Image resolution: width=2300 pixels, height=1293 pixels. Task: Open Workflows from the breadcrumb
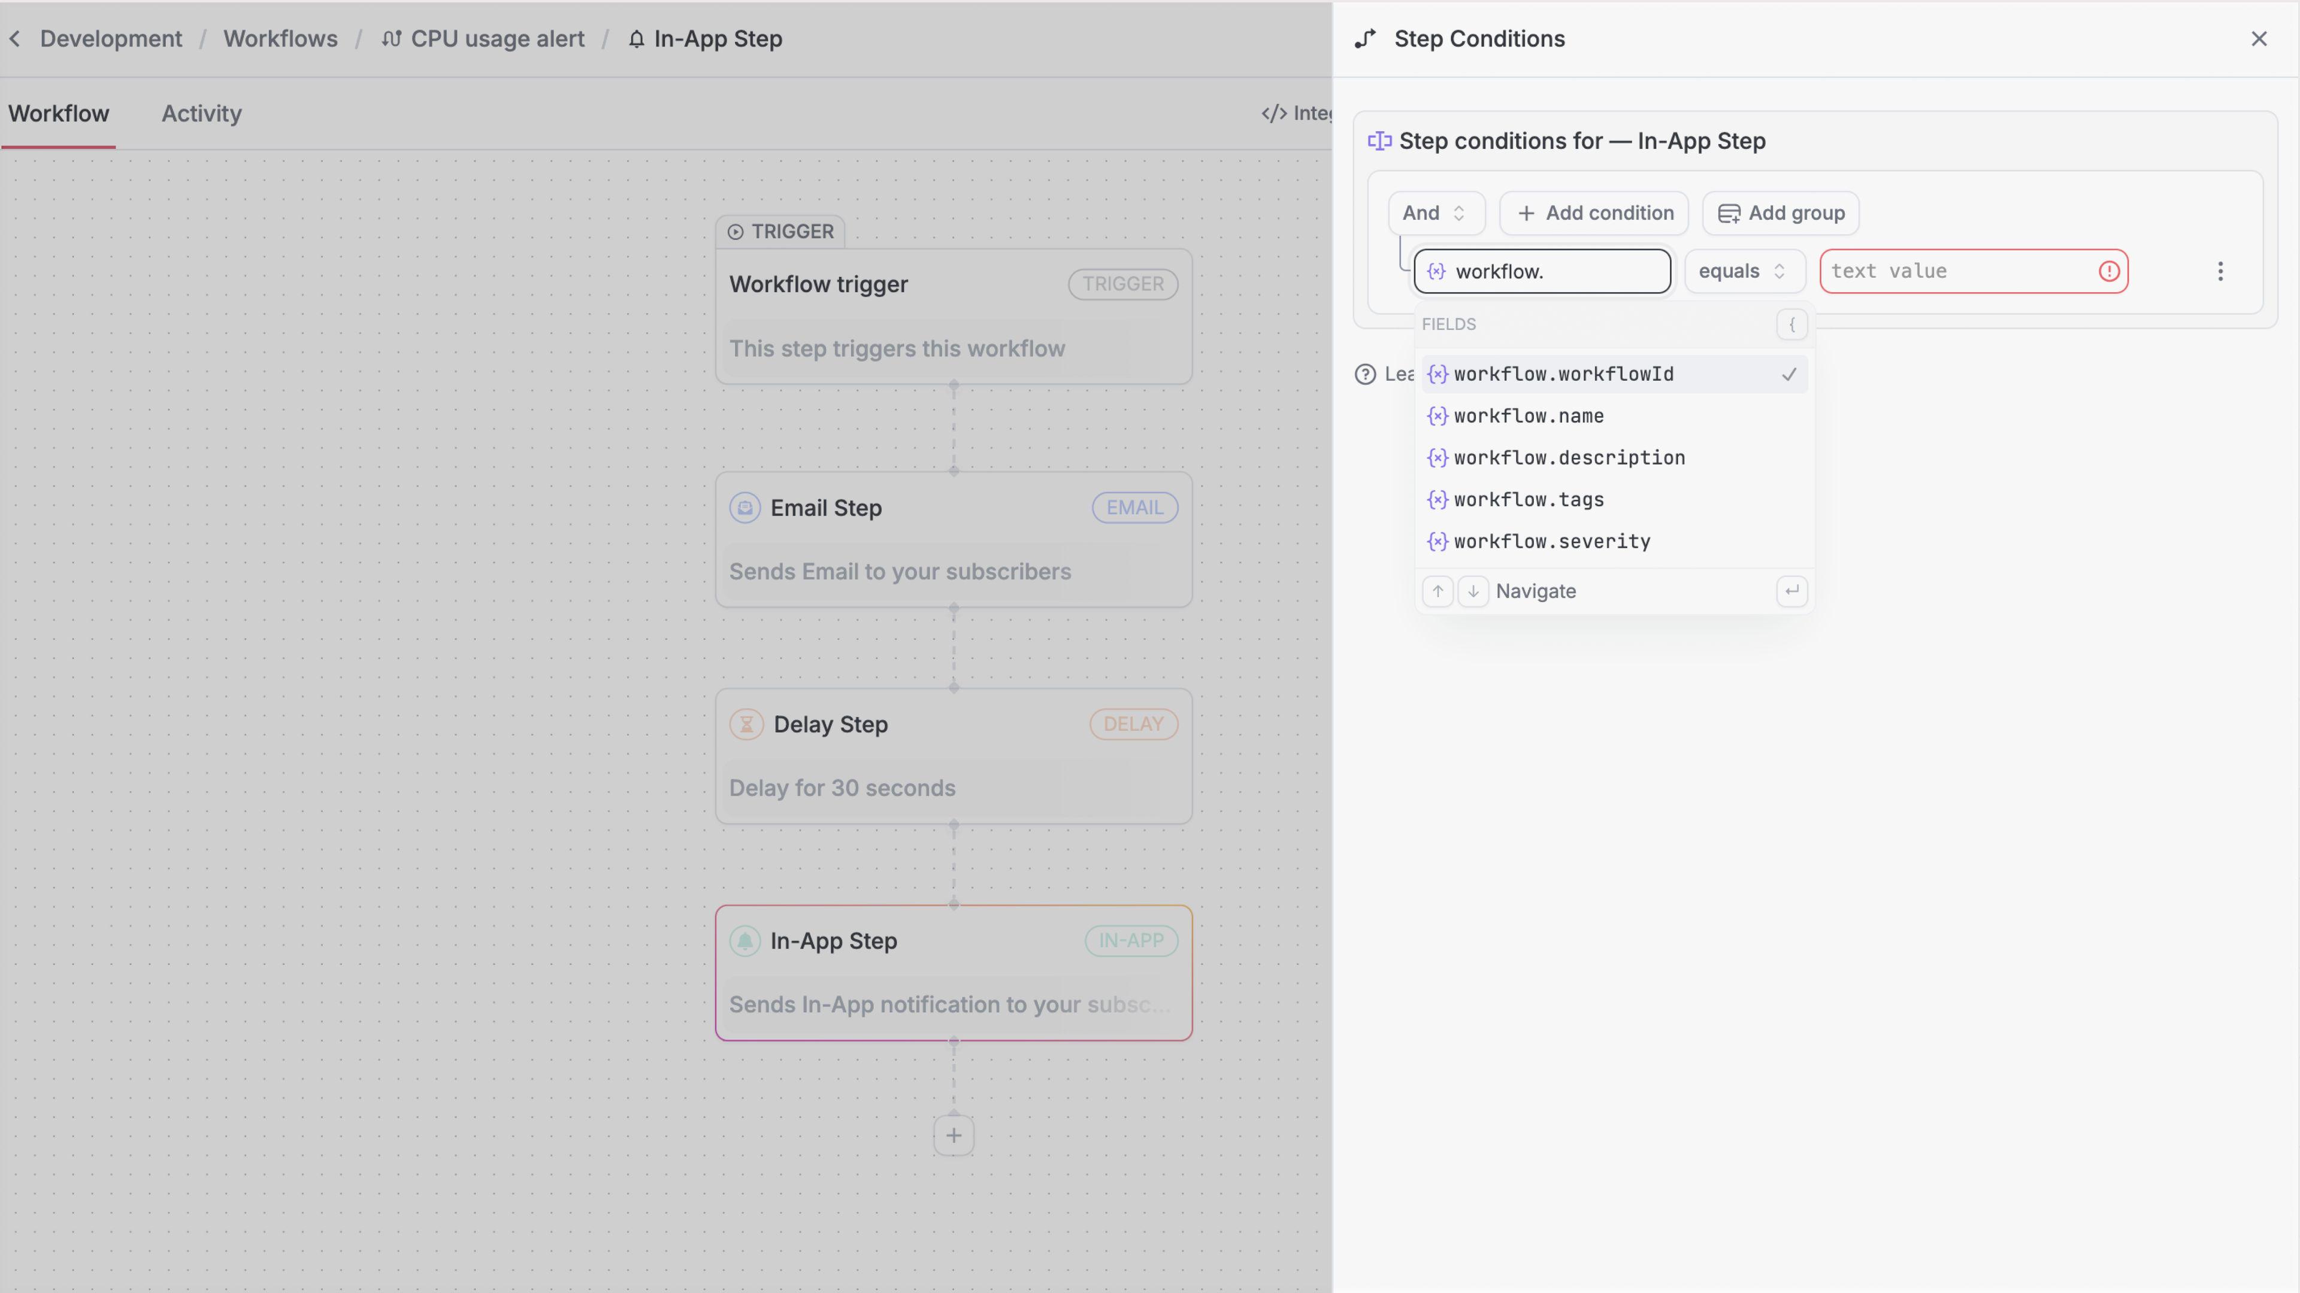pyautogui.click(x=280, y=38)
